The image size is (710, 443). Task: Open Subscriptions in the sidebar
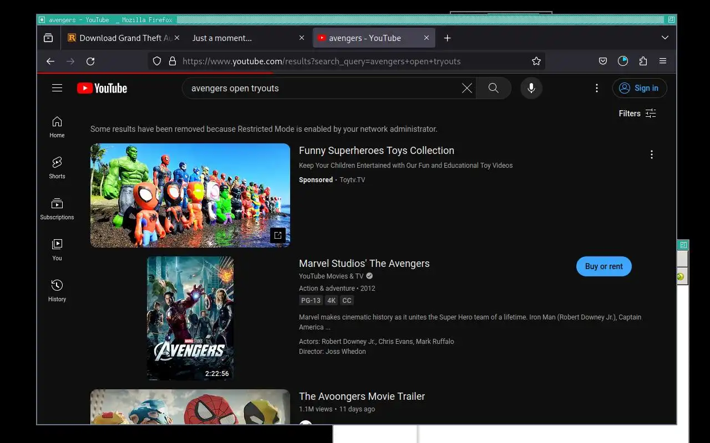(57, 209)
